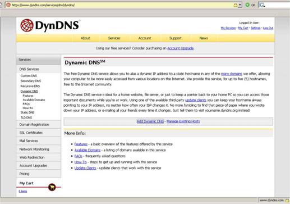Click the Manage Existing Hosts link
This screenshot has width=290, height=204.
click(183, 121)
